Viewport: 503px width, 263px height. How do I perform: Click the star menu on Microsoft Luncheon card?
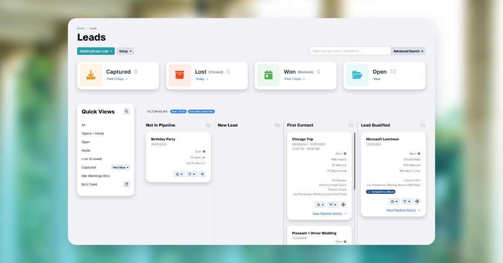click(394, 201)
